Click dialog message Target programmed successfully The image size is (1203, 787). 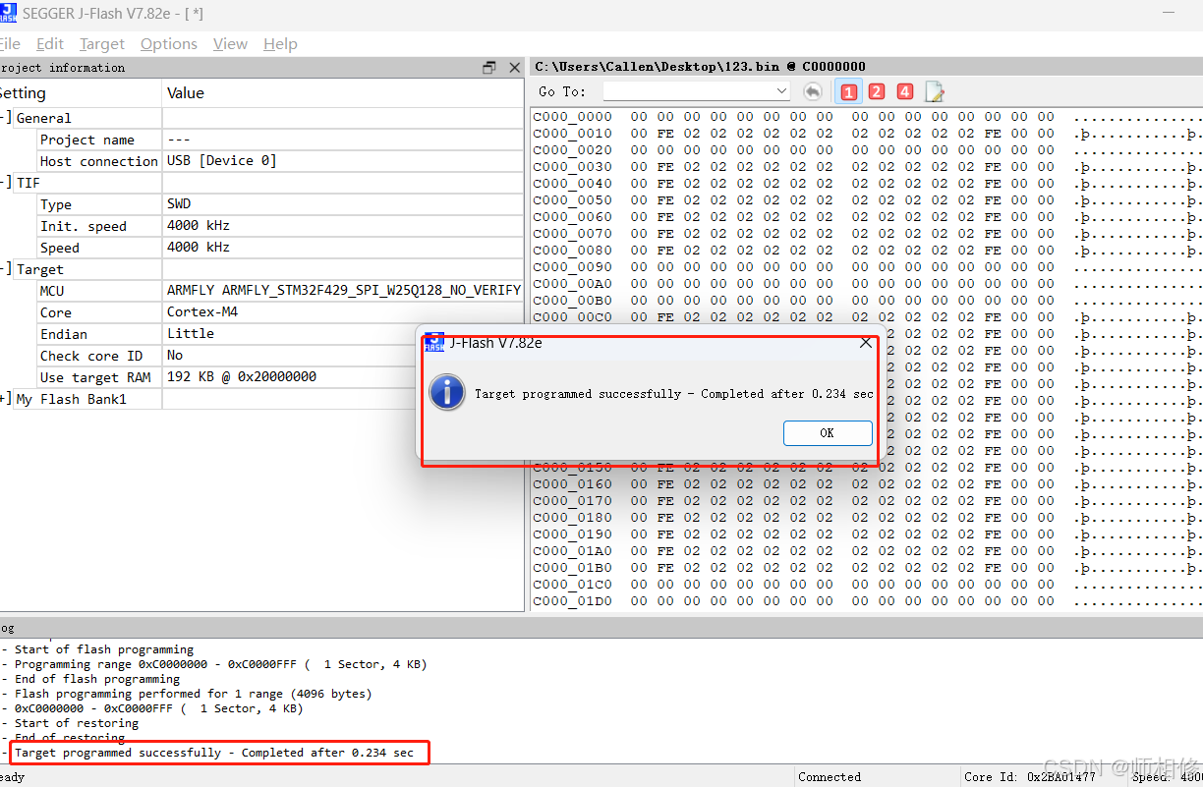674,393
